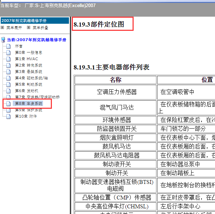Click the 烟灰盒照明灯 cell
This screenshot has height=214, width=215.
pos(115,138)
